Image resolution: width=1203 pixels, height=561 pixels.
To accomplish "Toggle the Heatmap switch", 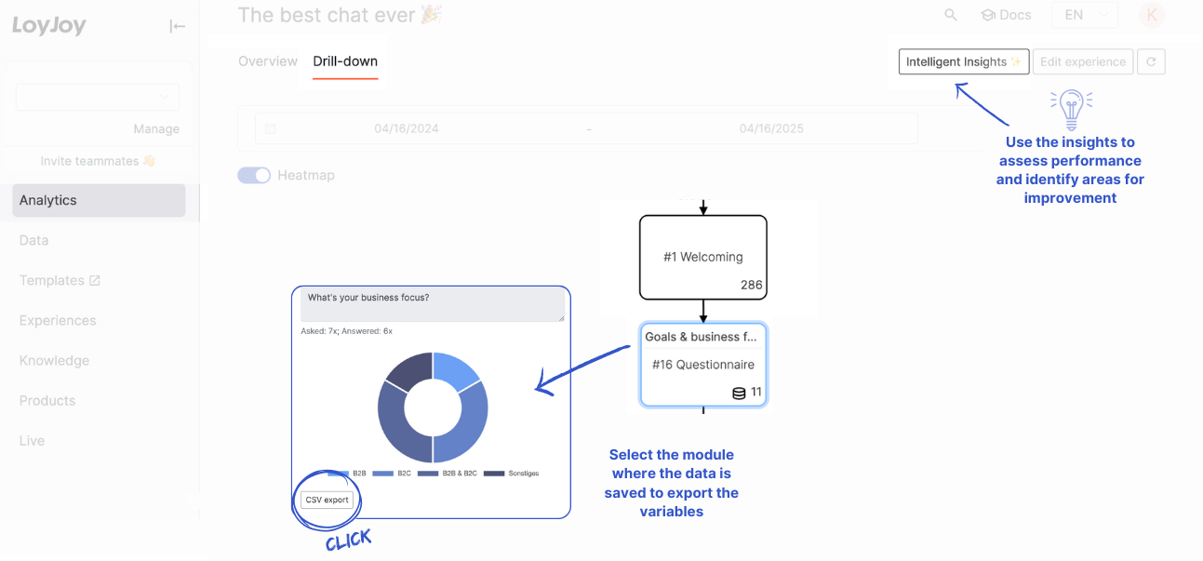I will [253, 175].
